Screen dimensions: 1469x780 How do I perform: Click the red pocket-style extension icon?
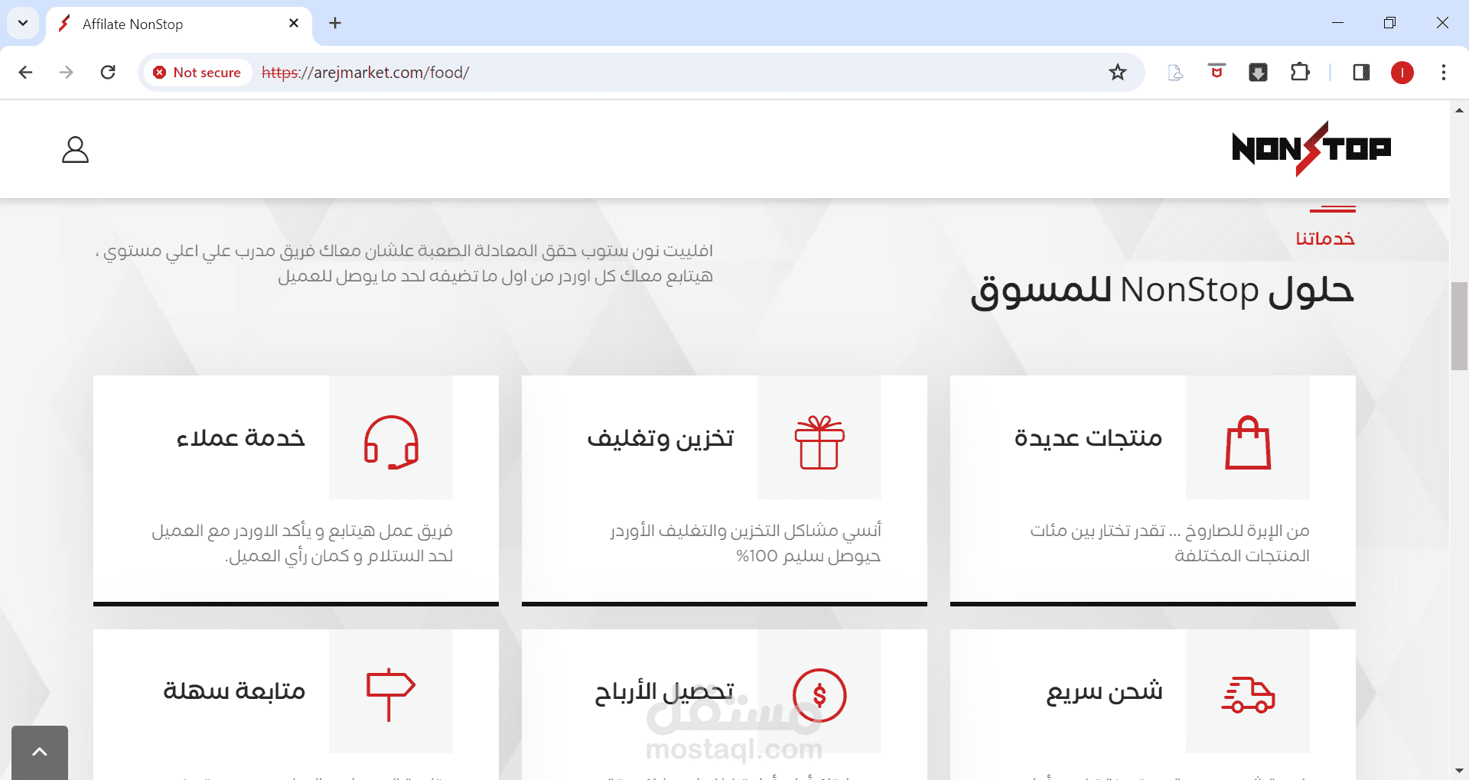(x=1217, y=71)
